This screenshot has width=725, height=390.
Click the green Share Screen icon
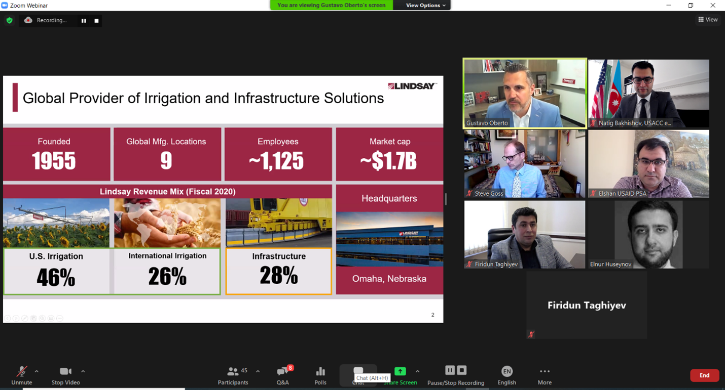point(400,371)
